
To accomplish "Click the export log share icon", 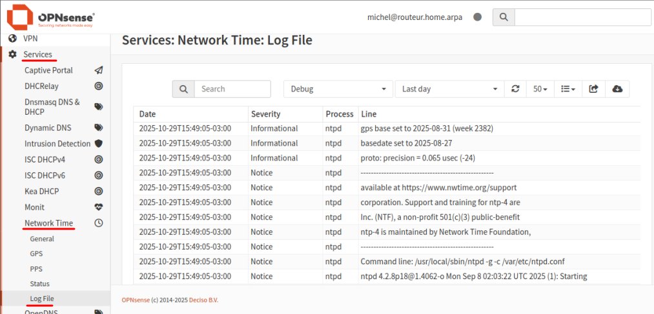I will coord(593,89).
